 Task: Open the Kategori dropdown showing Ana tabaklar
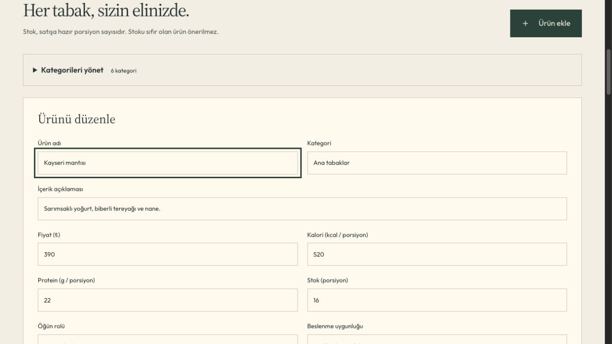[x=437, y=163]
